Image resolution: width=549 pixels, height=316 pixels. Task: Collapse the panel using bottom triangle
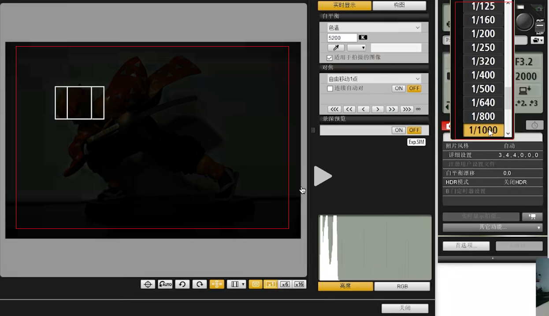click(493, 258)
